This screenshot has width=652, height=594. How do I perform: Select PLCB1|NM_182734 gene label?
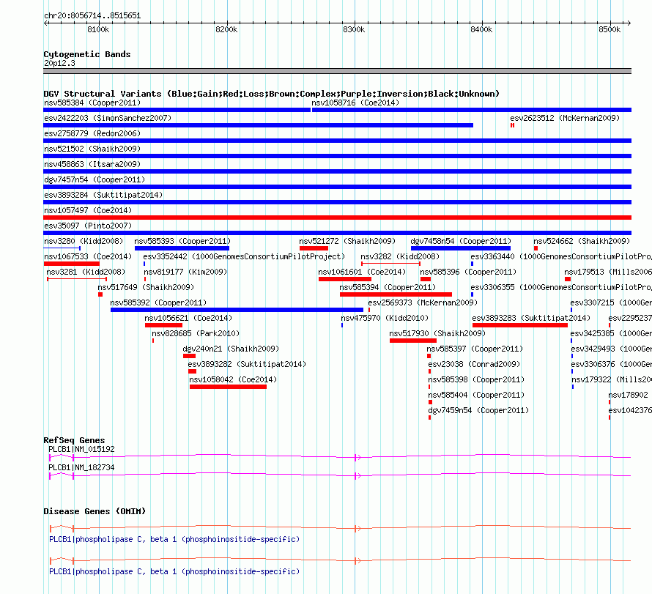pos(81,467)
